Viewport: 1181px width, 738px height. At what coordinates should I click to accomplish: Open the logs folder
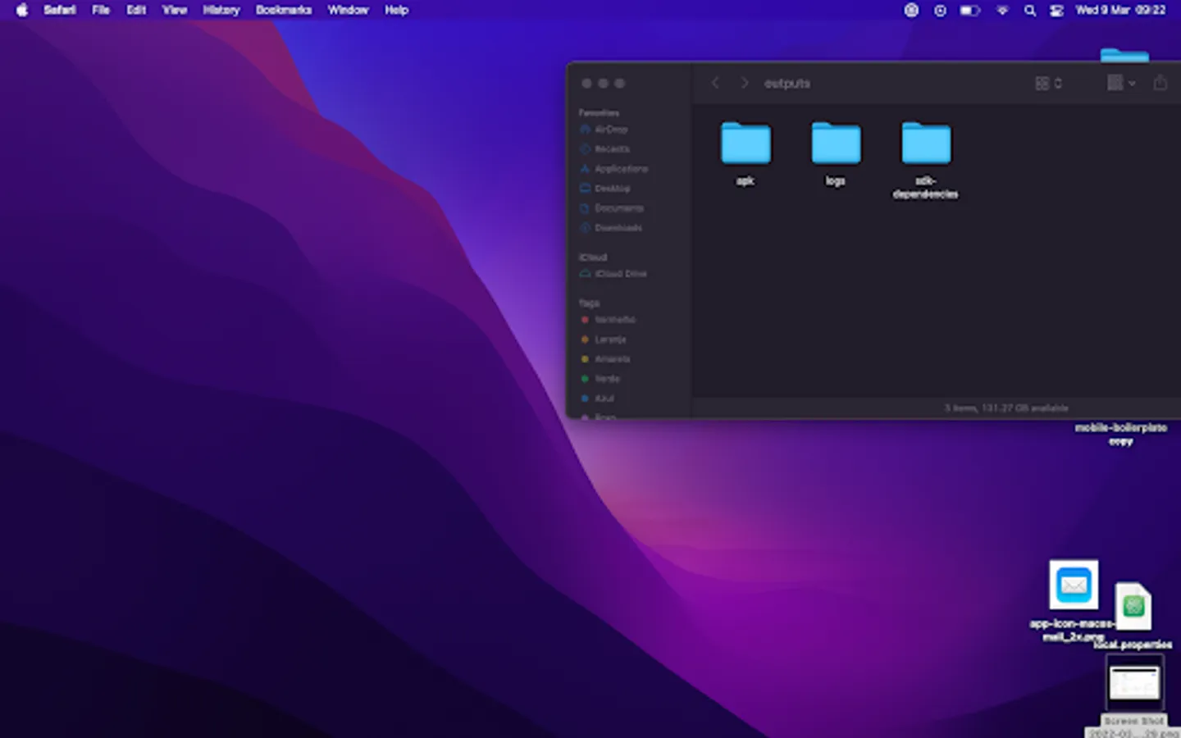pyautogui.click(x=836, y=144)
